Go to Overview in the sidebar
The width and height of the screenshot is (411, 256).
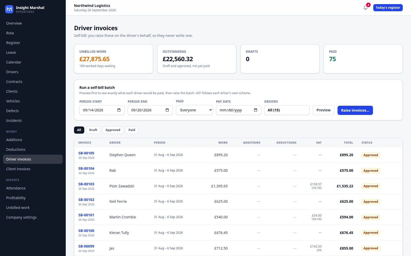click(33, 23)
